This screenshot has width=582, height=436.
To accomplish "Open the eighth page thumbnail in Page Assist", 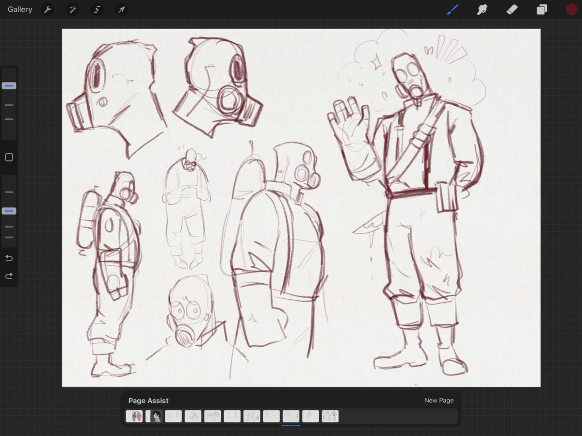I will click(272, 416).
